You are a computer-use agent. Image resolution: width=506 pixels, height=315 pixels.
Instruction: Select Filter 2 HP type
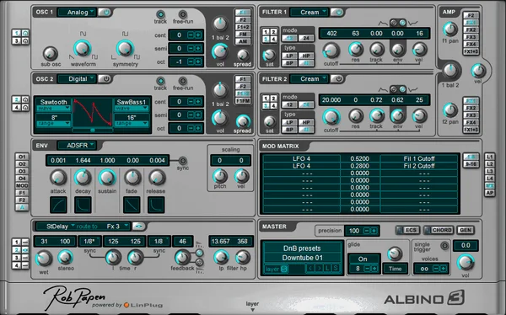point(305,122)
